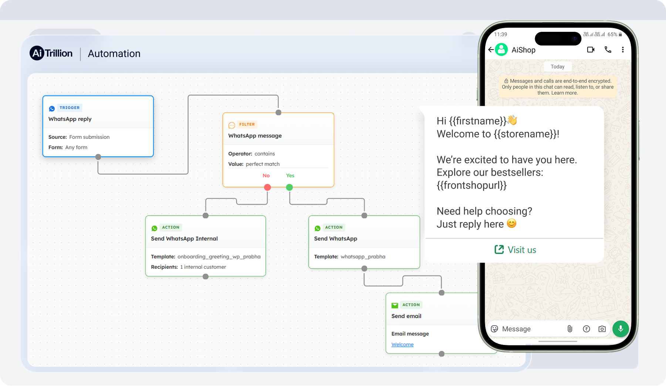Click the envelope icon on Send email
Viewport: 666px width, 386px height.
395,305
